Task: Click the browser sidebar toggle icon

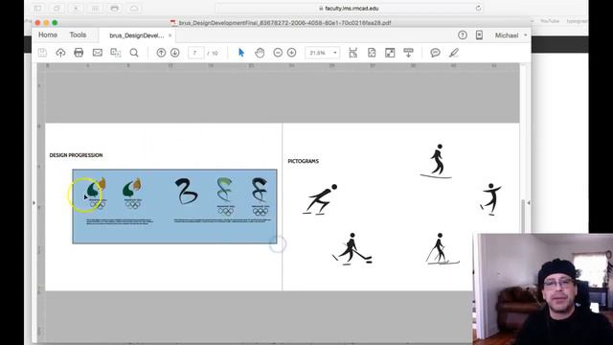Action: click(37, 9)
